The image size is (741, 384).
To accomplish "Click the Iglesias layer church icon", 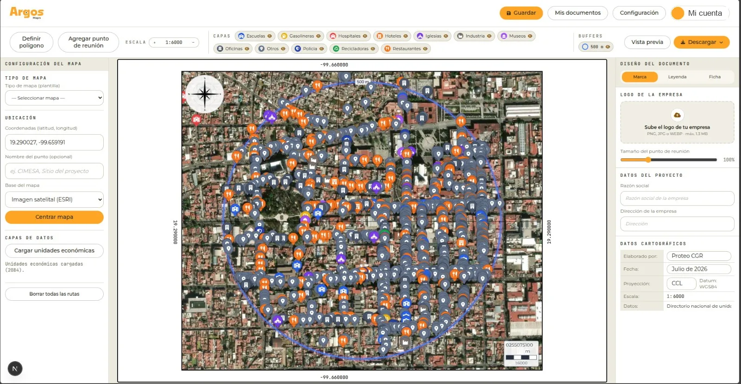I will point(420,36).
